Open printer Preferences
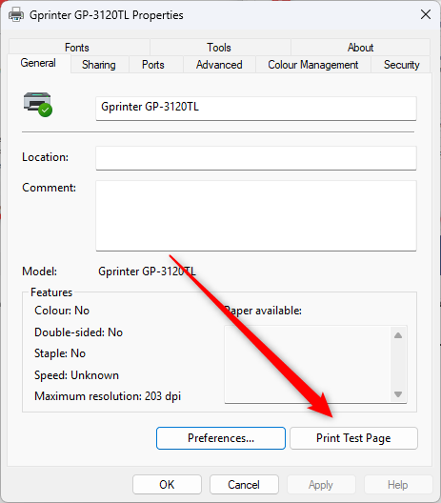The width and height of the screenshot is (441, 503). point(221,438)
